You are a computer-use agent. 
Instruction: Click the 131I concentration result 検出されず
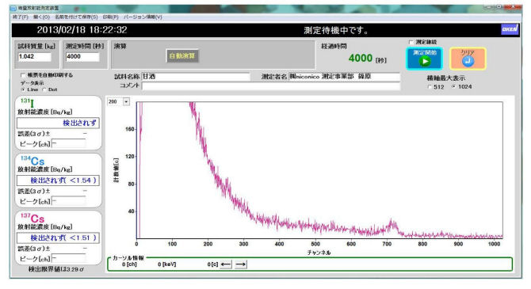[x=58, y=124]
